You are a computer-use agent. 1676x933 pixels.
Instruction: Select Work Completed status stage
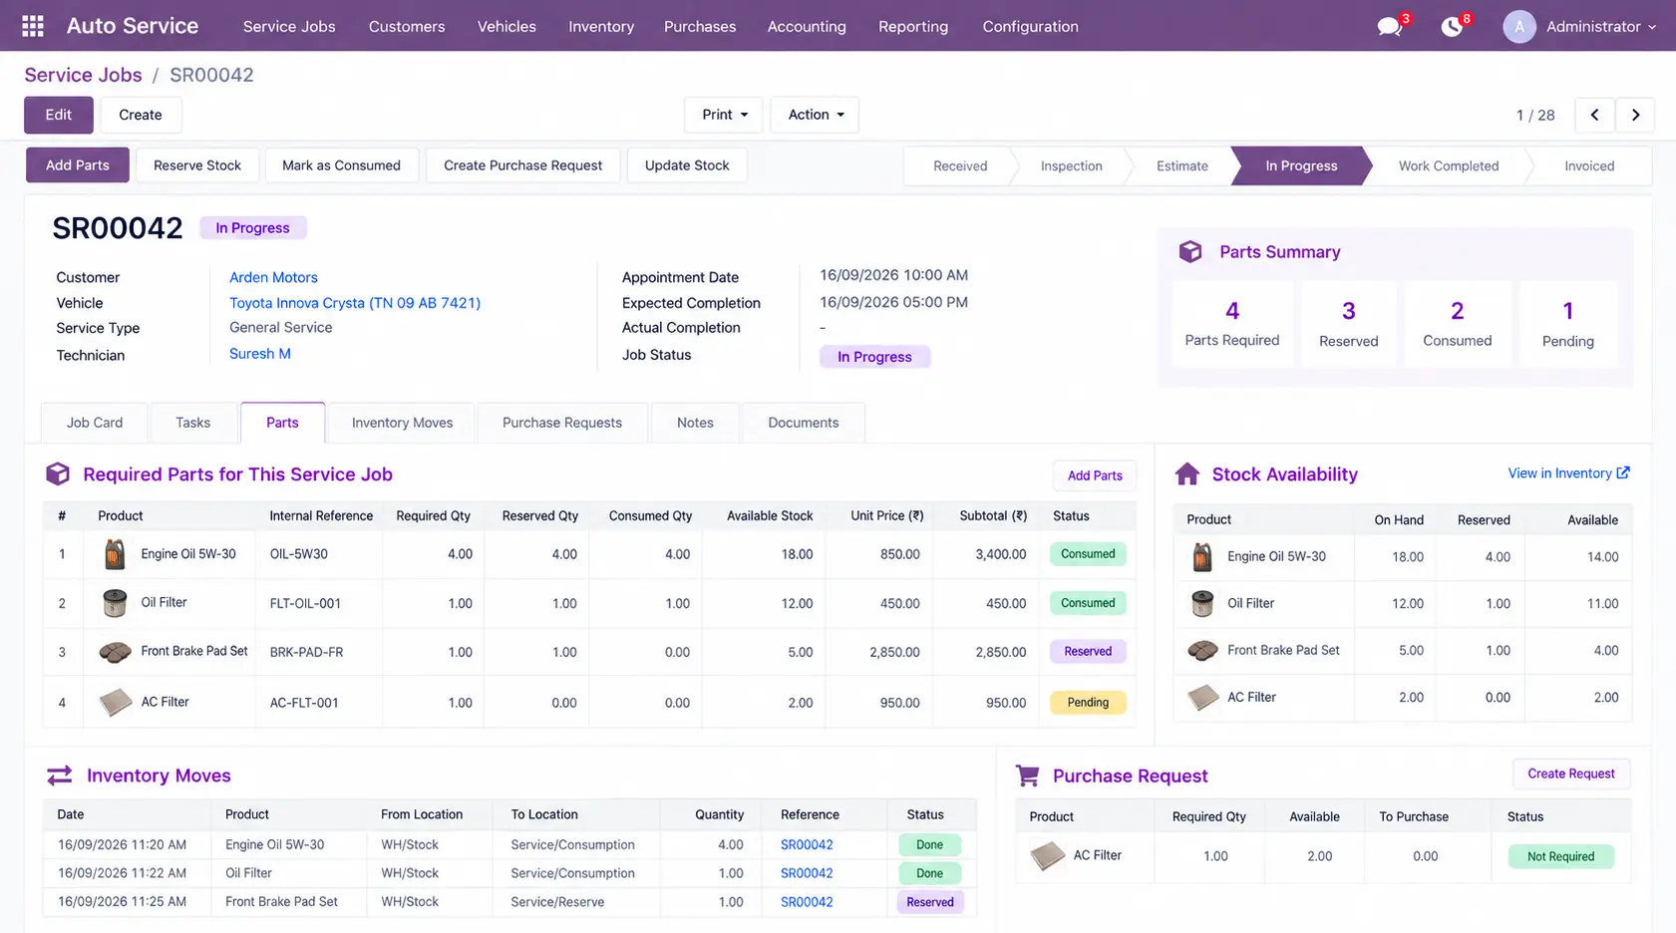(1448, 166)
